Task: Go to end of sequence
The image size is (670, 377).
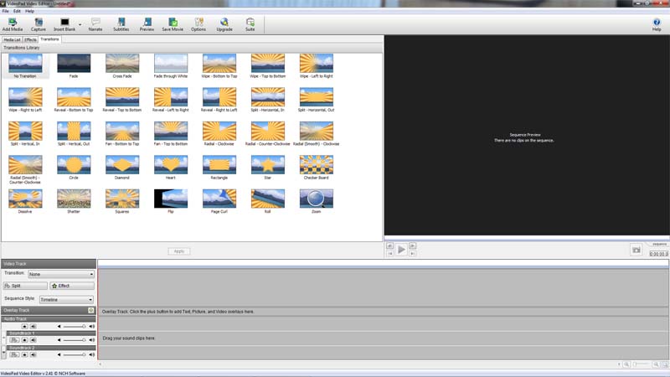Action: (412, 254)
